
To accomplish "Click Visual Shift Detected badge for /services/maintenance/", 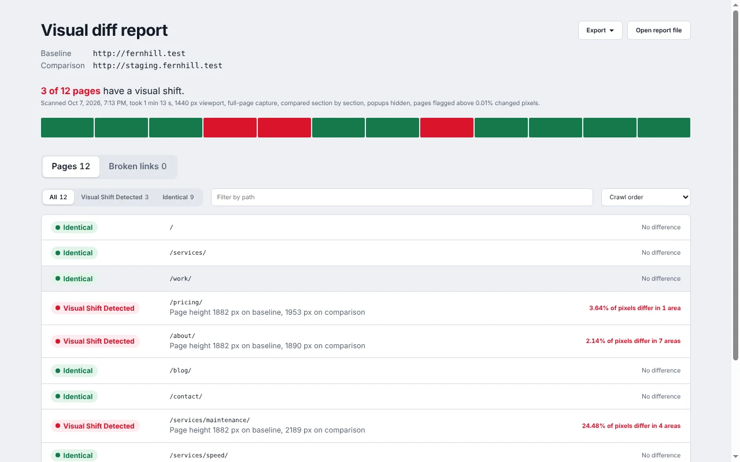I will pyautogui.click(x=95, y=426).
